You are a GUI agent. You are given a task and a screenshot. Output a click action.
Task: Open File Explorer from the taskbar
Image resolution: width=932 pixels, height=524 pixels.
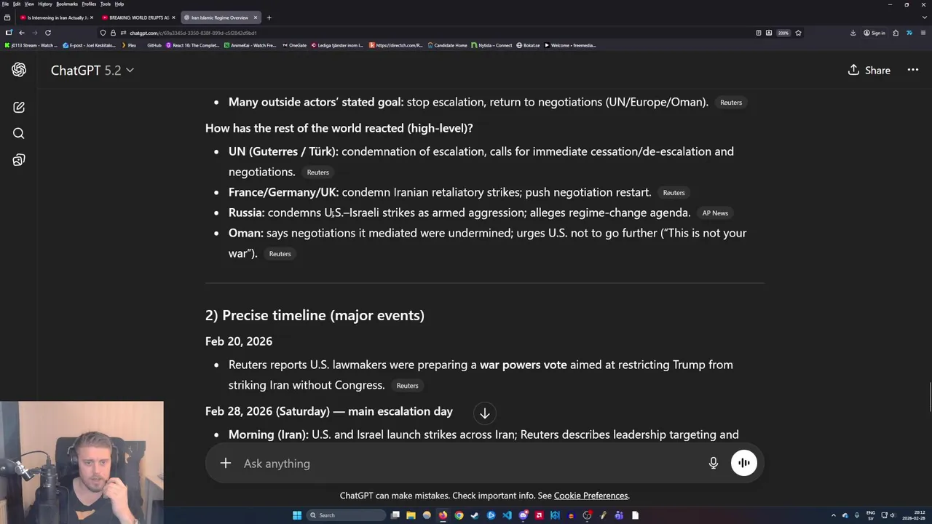click(411, 515)
